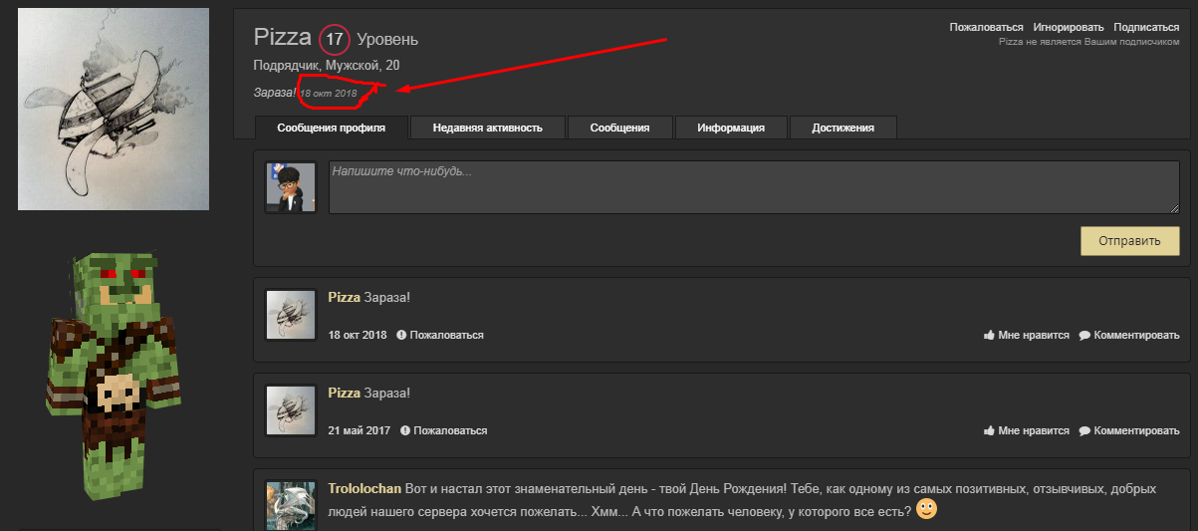Click Подписаться link in the header
Image resolution: width=1198 pixels, height=531 pixels.
[x=1146, y=27]
